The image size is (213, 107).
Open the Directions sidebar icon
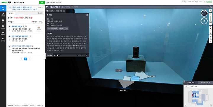[x=3, y=14]
